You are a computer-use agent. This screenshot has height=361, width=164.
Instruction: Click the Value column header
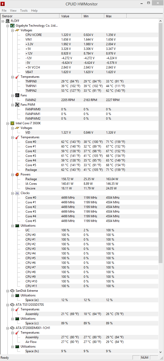[71, 16]
